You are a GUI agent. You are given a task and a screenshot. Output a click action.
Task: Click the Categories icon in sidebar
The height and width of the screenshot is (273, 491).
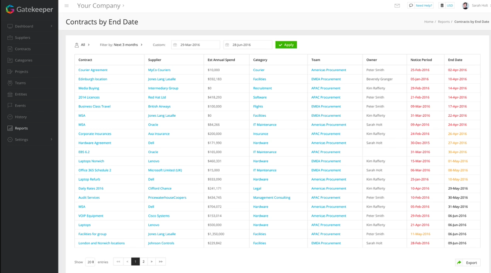[10, 60]
